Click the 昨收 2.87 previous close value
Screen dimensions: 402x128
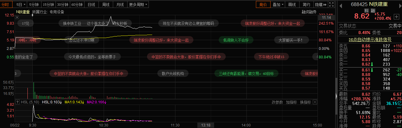[x=397, y=121]
